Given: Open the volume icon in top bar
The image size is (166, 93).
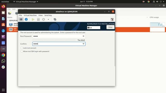Looking at the screenshot, I should point(157,2).
